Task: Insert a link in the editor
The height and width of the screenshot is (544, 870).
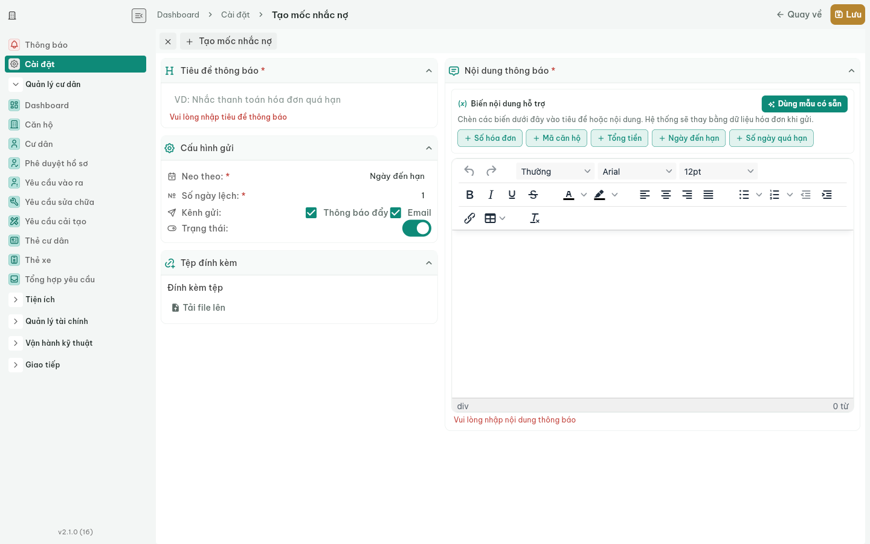Action: tap(469, 218)
